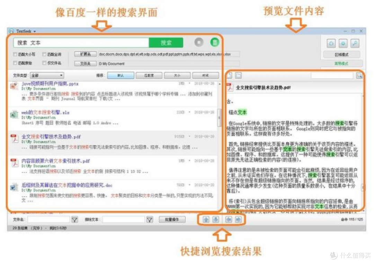The height and width of the screenshot is (263, 374).
Task: Open the 扩展名 extension selector
Action: click(85, 54)
